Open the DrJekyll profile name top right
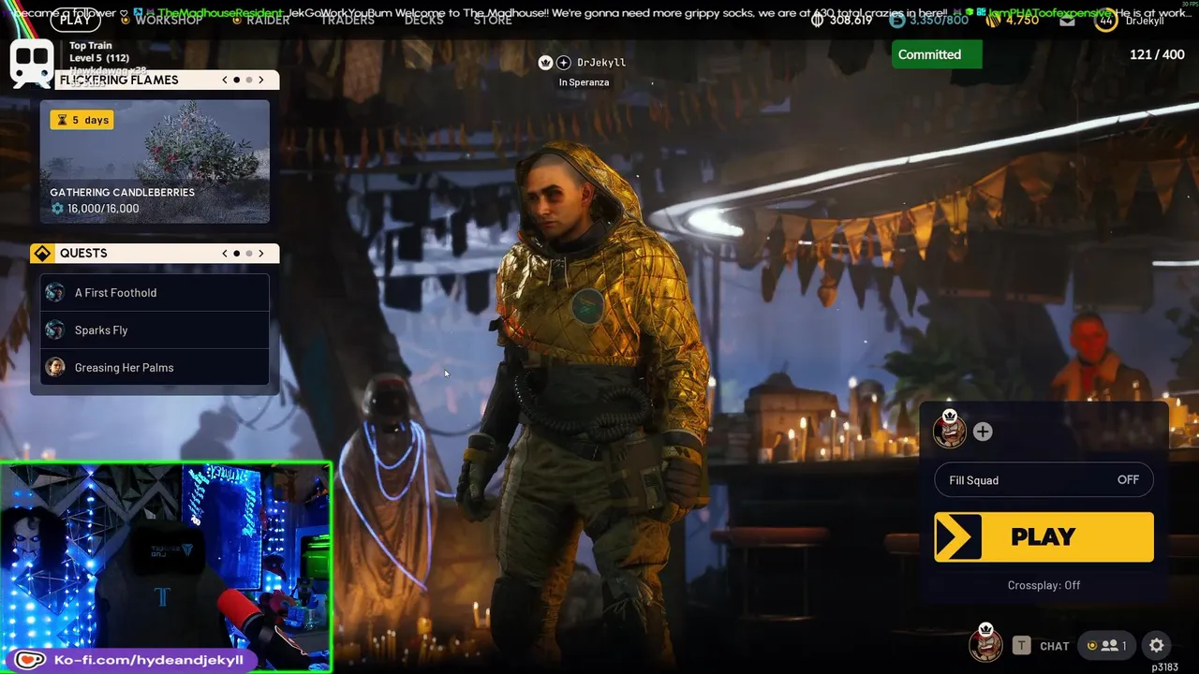Screen dimensions: 1199x674 [1145, 21]
